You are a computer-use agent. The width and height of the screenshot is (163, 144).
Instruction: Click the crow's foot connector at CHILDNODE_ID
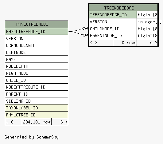86,28
